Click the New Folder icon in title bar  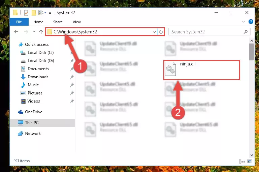tap(34, 12)
